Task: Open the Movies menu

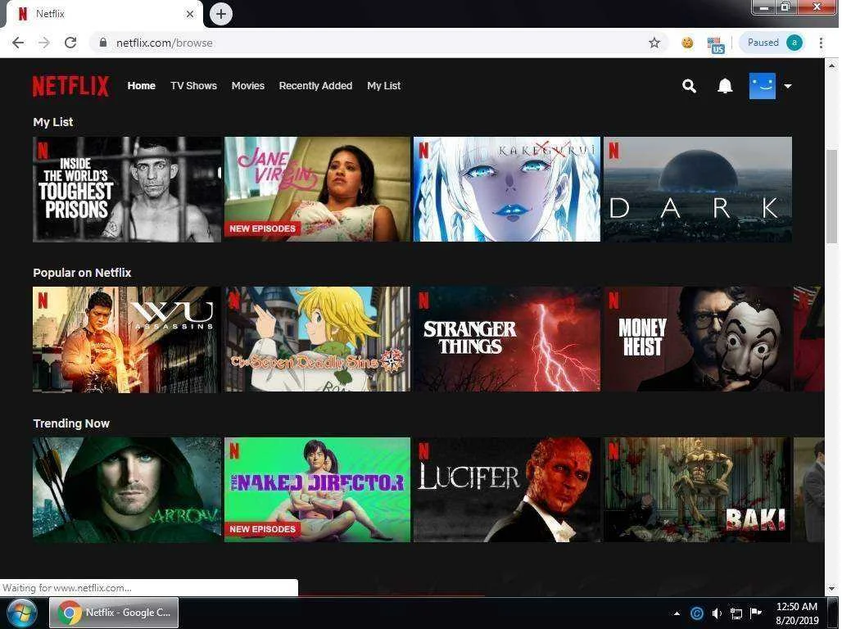Action: pyautogui.click(x=247, y=86)
